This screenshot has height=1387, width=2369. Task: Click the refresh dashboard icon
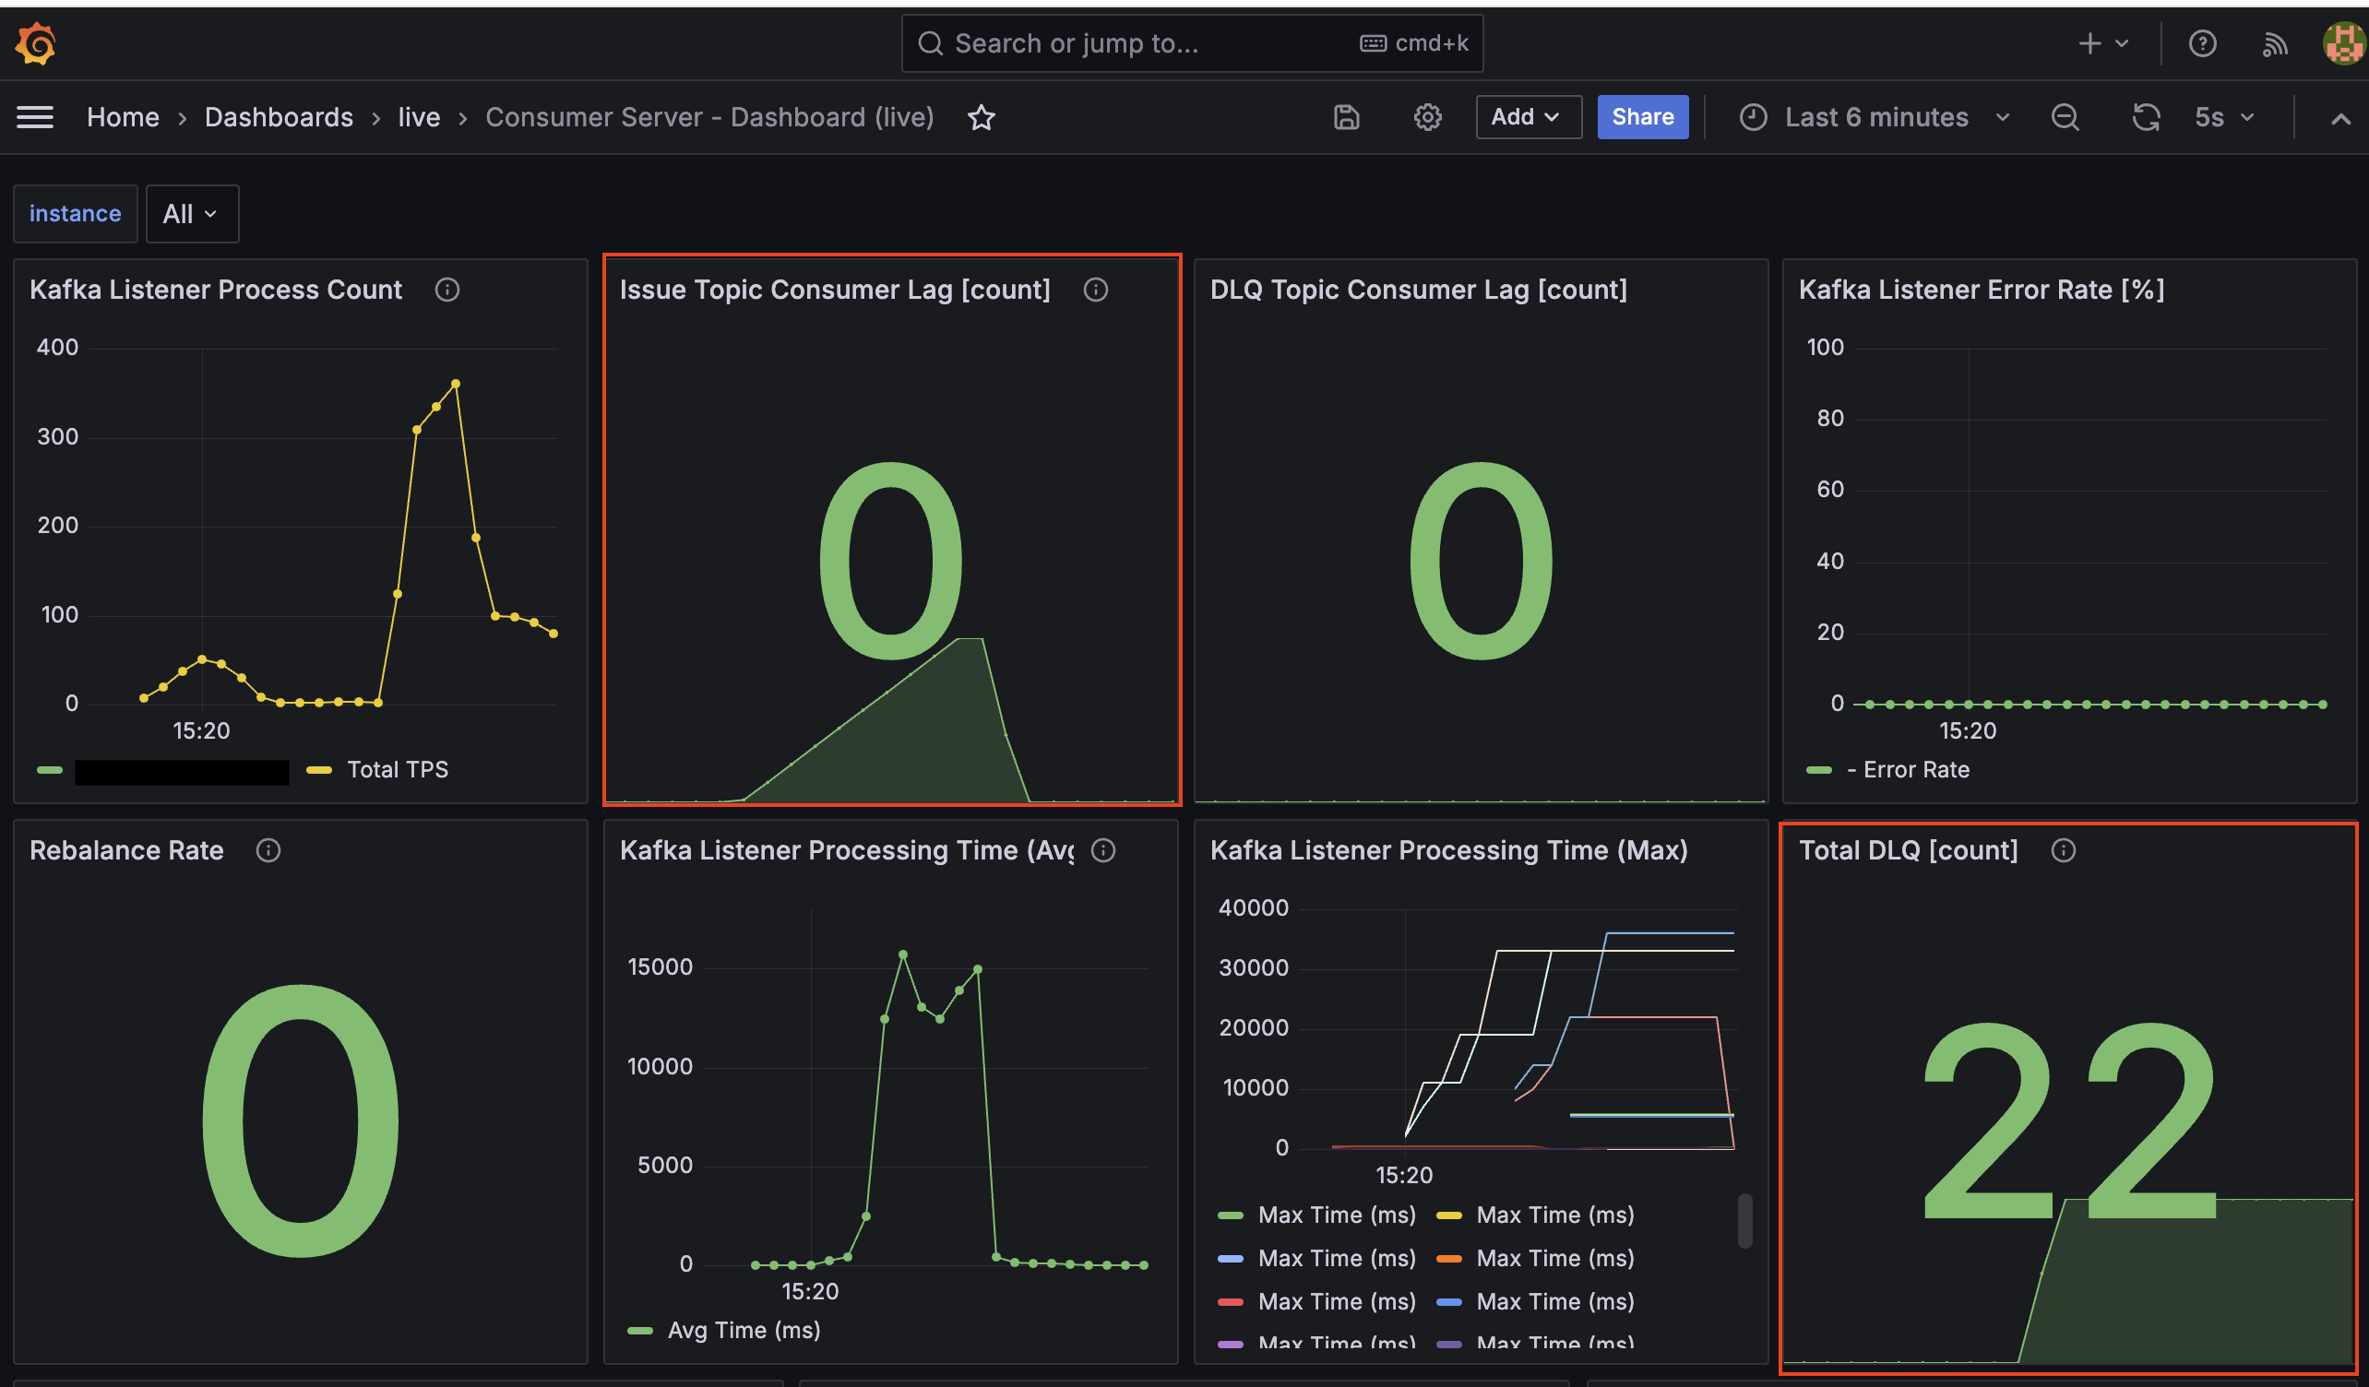(2145, 117)
